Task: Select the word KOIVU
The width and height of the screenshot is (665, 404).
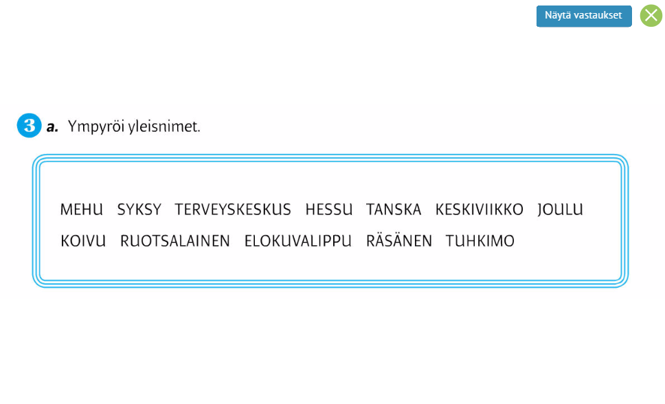Action: pos(83,241)
